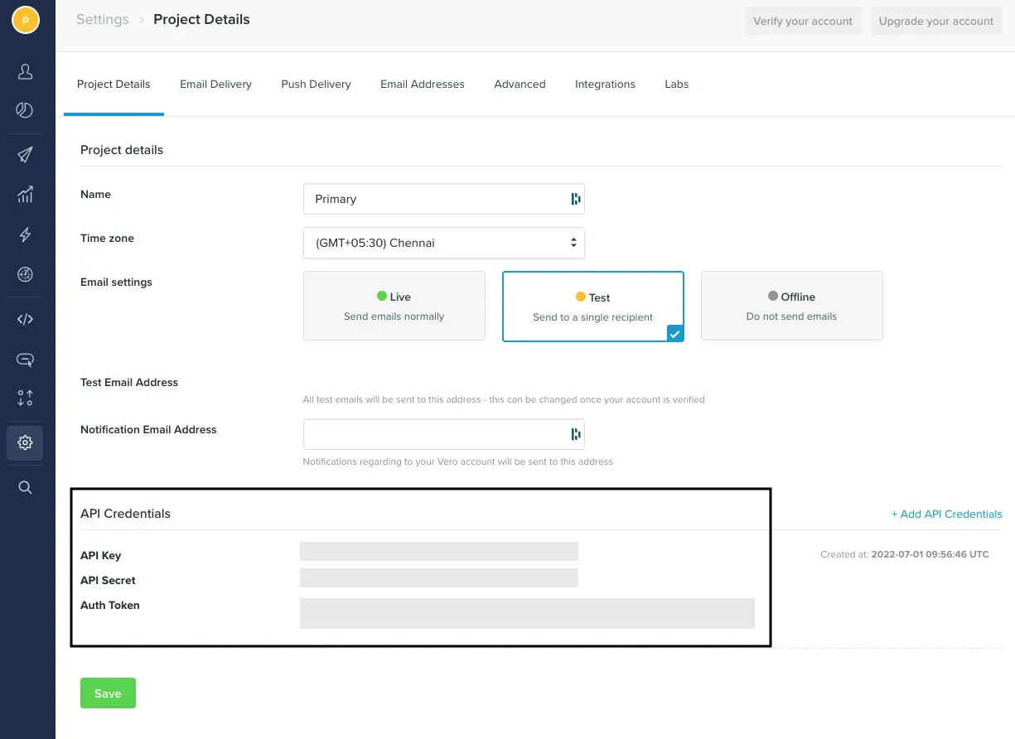Viewport: 1015px width, 739px height.
Task: Click the project Name input field
Action: pos(444,199)
